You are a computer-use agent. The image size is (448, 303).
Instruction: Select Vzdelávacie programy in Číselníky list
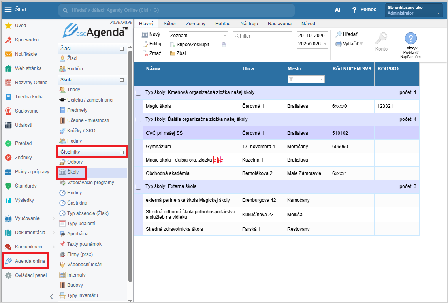90,183
